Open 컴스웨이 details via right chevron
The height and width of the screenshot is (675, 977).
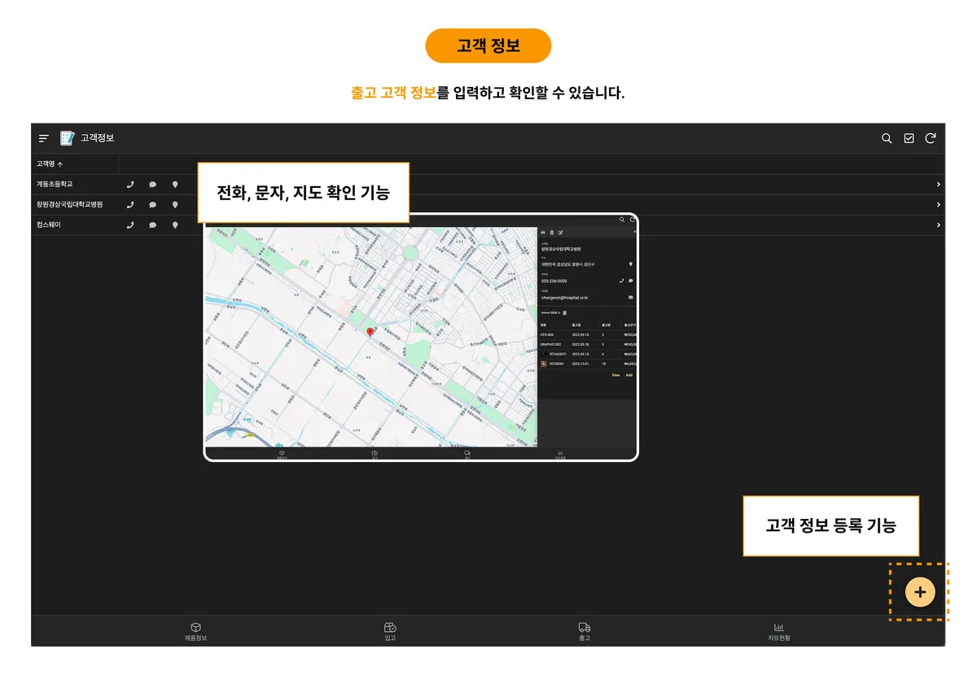pos(938,225)
